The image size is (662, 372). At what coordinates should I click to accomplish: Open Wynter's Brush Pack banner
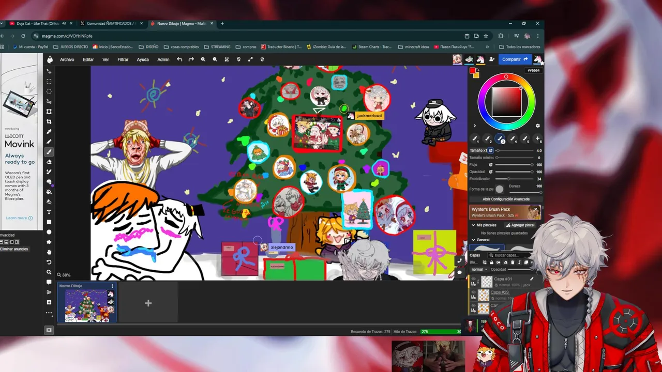pyautogui.click(x=505, y=212)
